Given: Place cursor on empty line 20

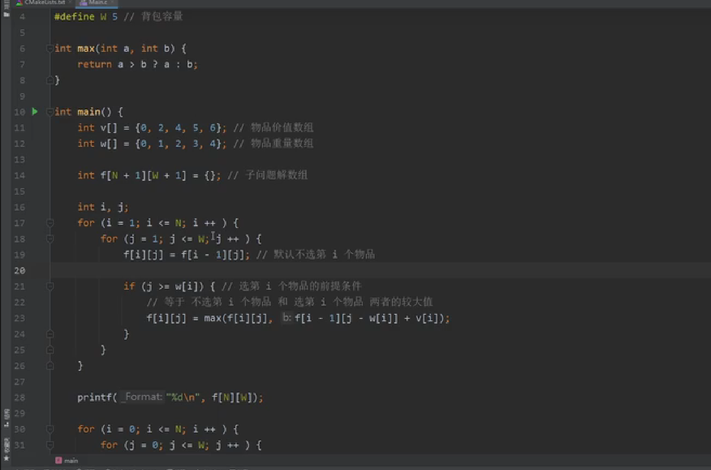Looking at the screenshot, I should tap(380, 270).
